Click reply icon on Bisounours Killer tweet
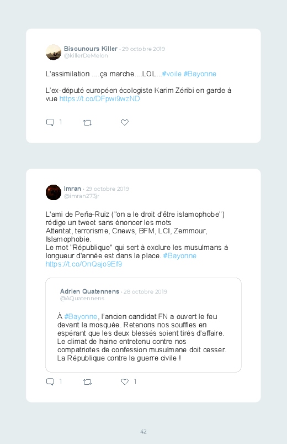 (x=50, y=122)
